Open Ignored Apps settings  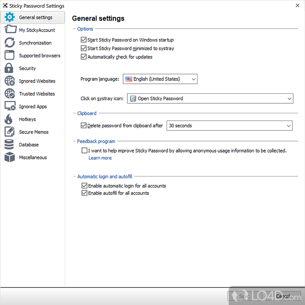click(33, 107)
